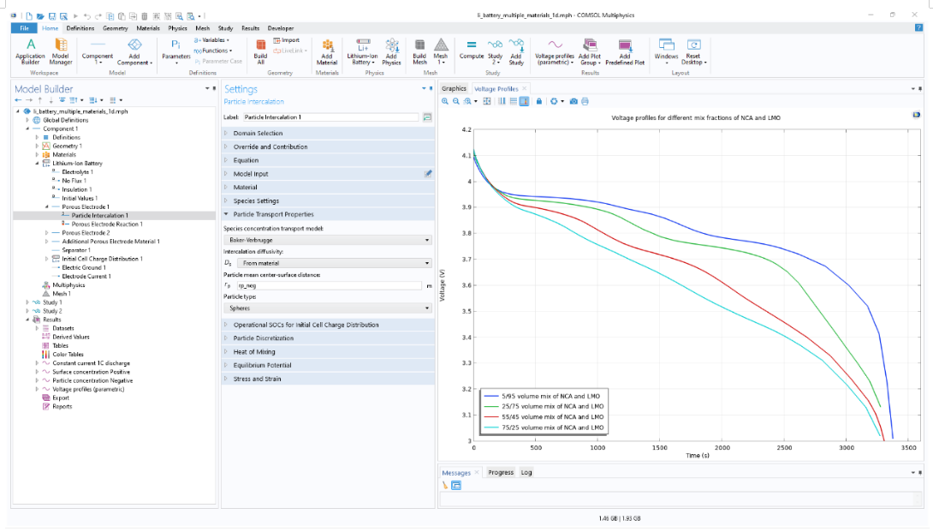This screenshot has width=933, height=532.
Task: Click the open file icon in quick access toolbar
Action: pyautogui.click(x=40, y=16)
